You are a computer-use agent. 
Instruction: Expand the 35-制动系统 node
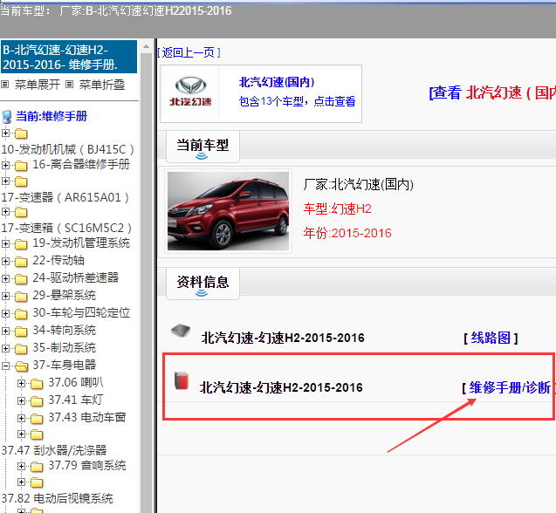pos(5,348)
